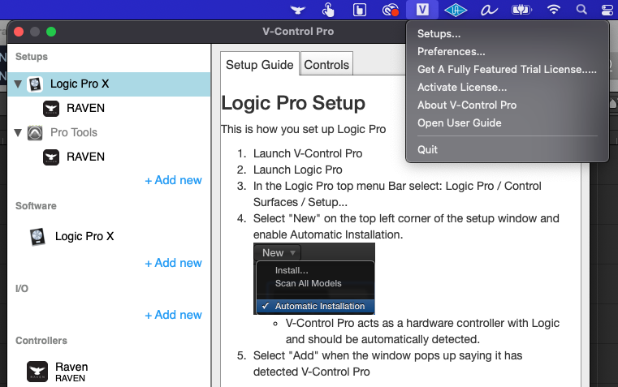The height and width of the screenshot is (387, 618).
Task: Choose Setups... from the menu
Action: [439, 34]
